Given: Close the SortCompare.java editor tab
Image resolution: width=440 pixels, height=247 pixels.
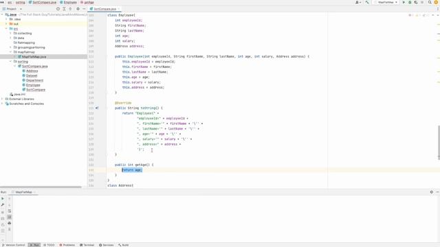Looking at the screenshot, I should (119, 9).
